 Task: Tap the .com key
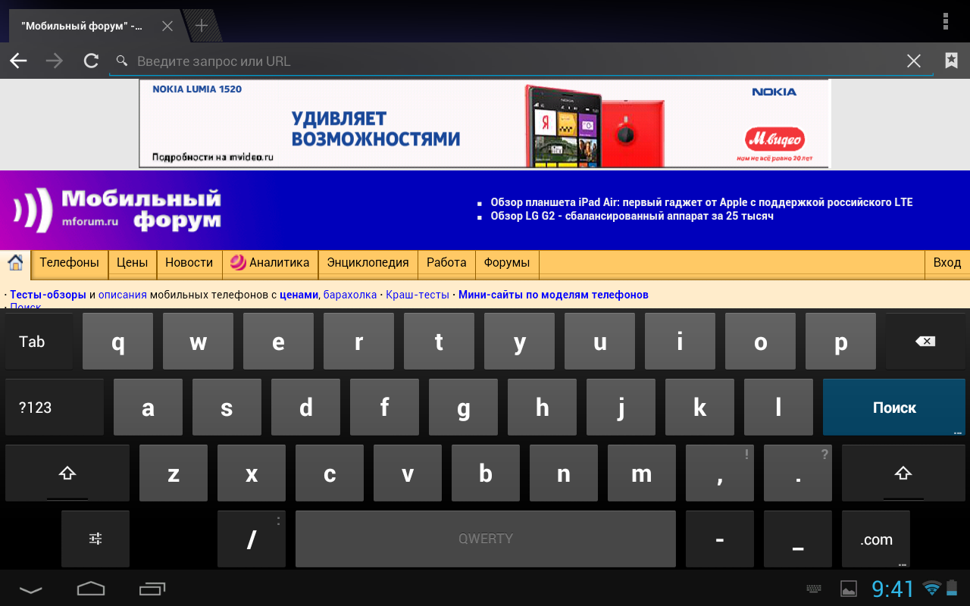point(875,539)
